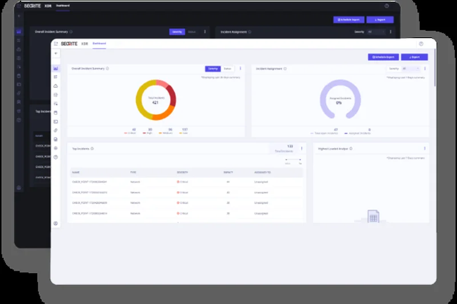Click the TYPE column header in Top Incidents
The width and height of the screenshot is (457, 304).
tap(133, 172)
